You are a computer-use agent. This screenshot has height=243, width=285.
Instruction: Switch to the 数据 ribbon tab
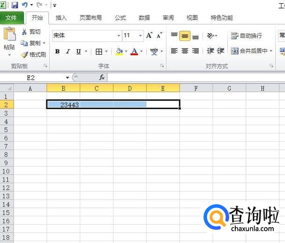[x=144, y=18]
